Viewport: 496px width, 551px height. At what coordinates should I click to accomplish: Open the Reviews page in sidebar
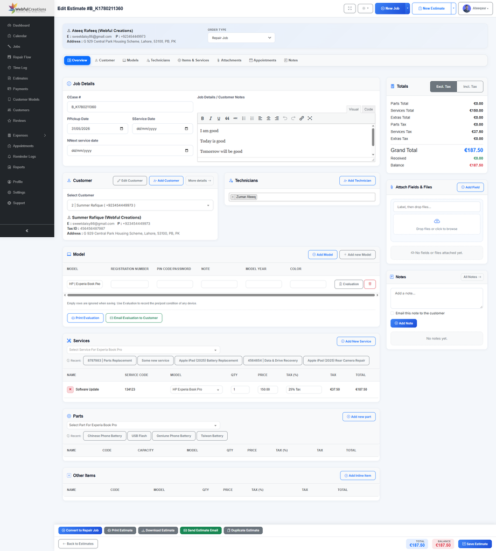pos(19,121)
